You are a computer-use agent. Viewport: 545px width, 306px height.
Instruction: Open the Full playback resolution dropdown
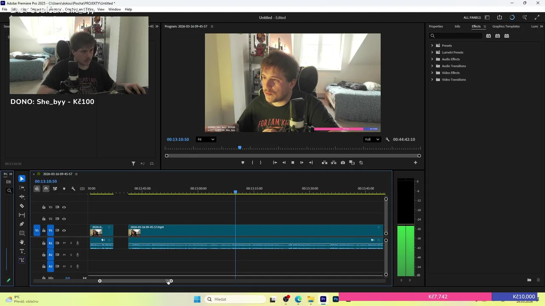tap(372, 139)
